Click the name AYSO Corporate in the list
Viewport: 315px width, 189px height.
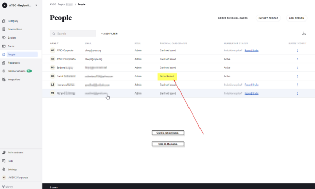pos(65,50)
